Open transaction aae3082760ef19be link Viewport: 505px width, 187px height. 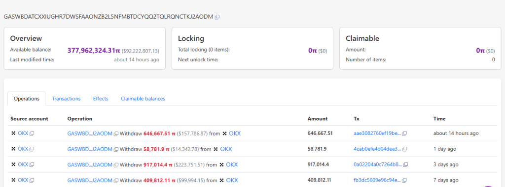377,134
